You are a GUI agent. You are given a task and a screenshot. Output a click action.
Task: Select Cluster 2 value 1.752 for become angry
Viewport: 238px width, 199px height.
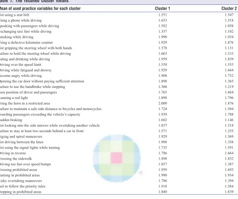229,76
